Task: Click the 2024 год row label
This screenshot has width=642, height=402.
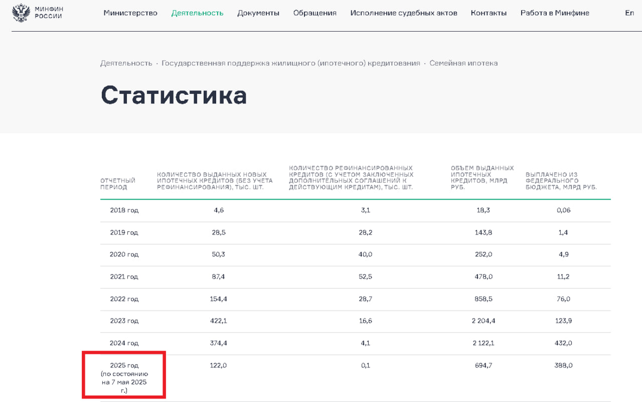Action: click(124, 343)
